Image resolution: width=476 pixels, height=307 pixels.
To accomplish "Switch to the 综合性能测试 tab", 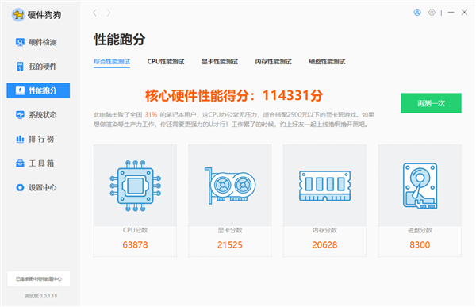I will point(112,62).
